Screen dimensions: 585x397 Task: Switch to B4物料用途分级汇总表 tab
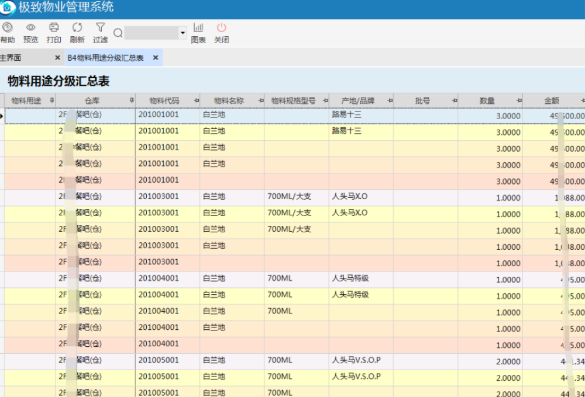click(105, 58)
